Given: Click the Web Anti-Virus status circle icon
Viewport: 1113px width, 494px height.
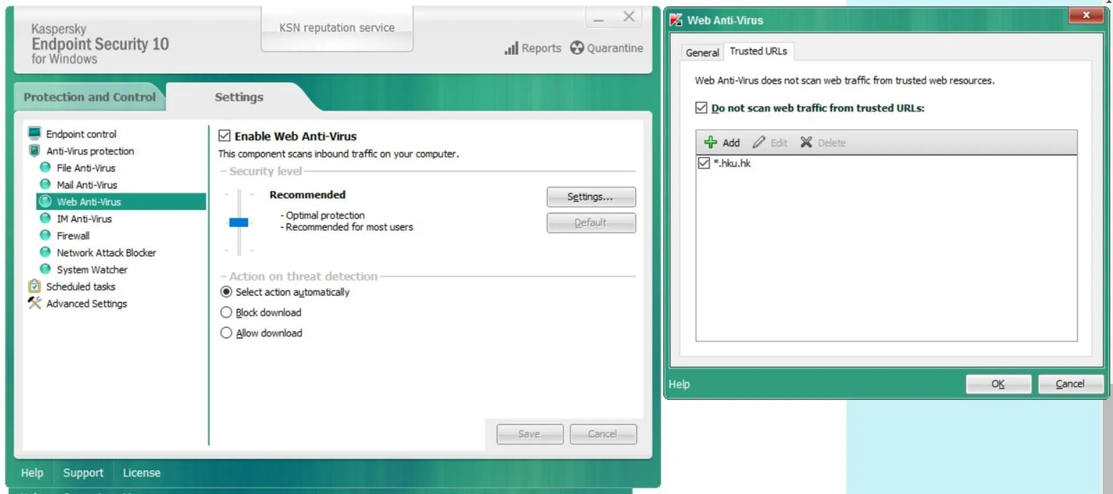Looking at the screenshot, I should (45, 202).
